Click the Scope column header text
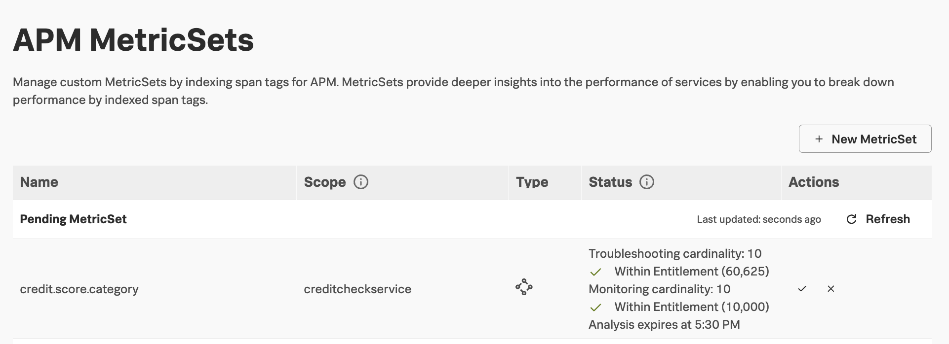This screenshot has width=949, height=344. coord(324,182)
